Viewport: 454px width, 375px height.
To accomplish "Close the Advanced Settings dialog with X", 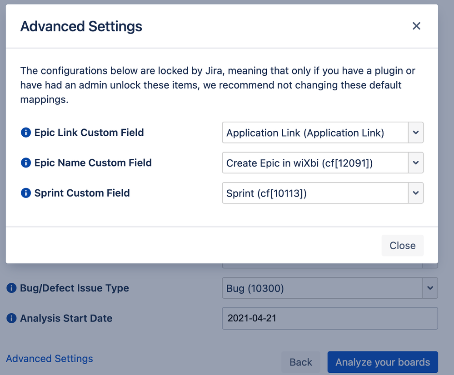I will click(x=416, y=26).
